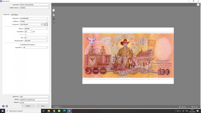This screenshot has width=201, height=113.
Task: Open image format dropdown showing JPEG
Action: tap(34, 97)
